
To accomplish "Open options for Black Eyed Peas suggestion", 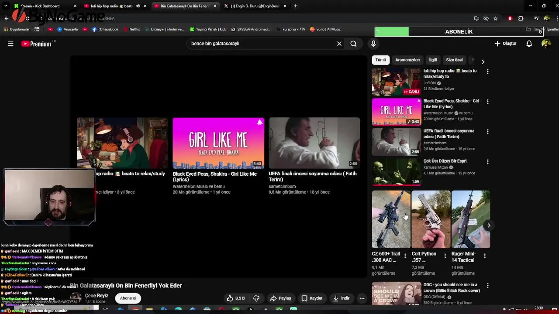I will [488, 102].
